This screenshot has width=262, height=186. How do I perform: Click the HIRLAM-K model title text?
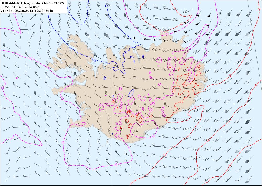10,3
